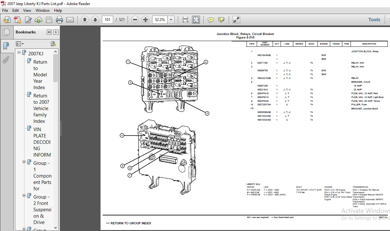The height and width of the screenshot is (231, 390).
Task: Click the Fit Width scrolling icon
Action: 185,20
